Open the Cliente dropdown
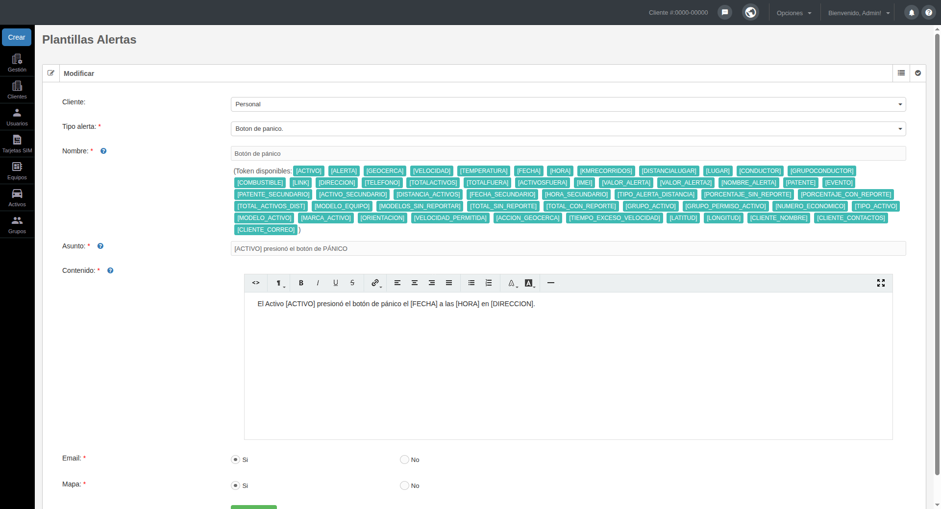 (x=568, y=104)
